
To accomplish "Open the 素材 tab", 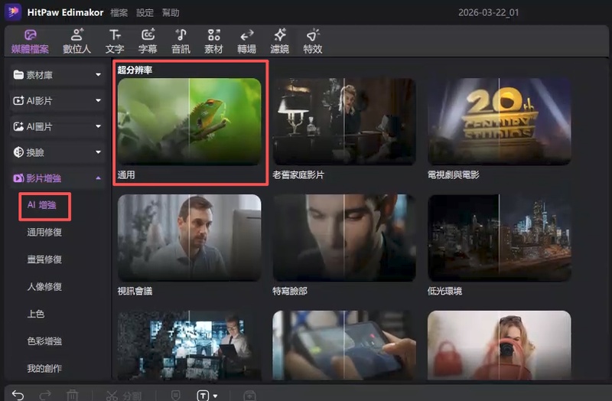I will [213, 41].
